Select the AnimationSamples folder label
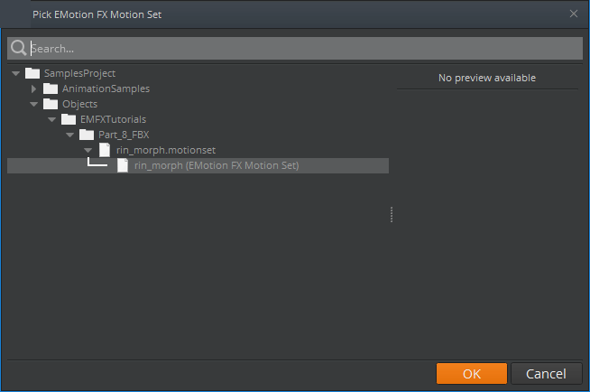 (x=106, y=89)
